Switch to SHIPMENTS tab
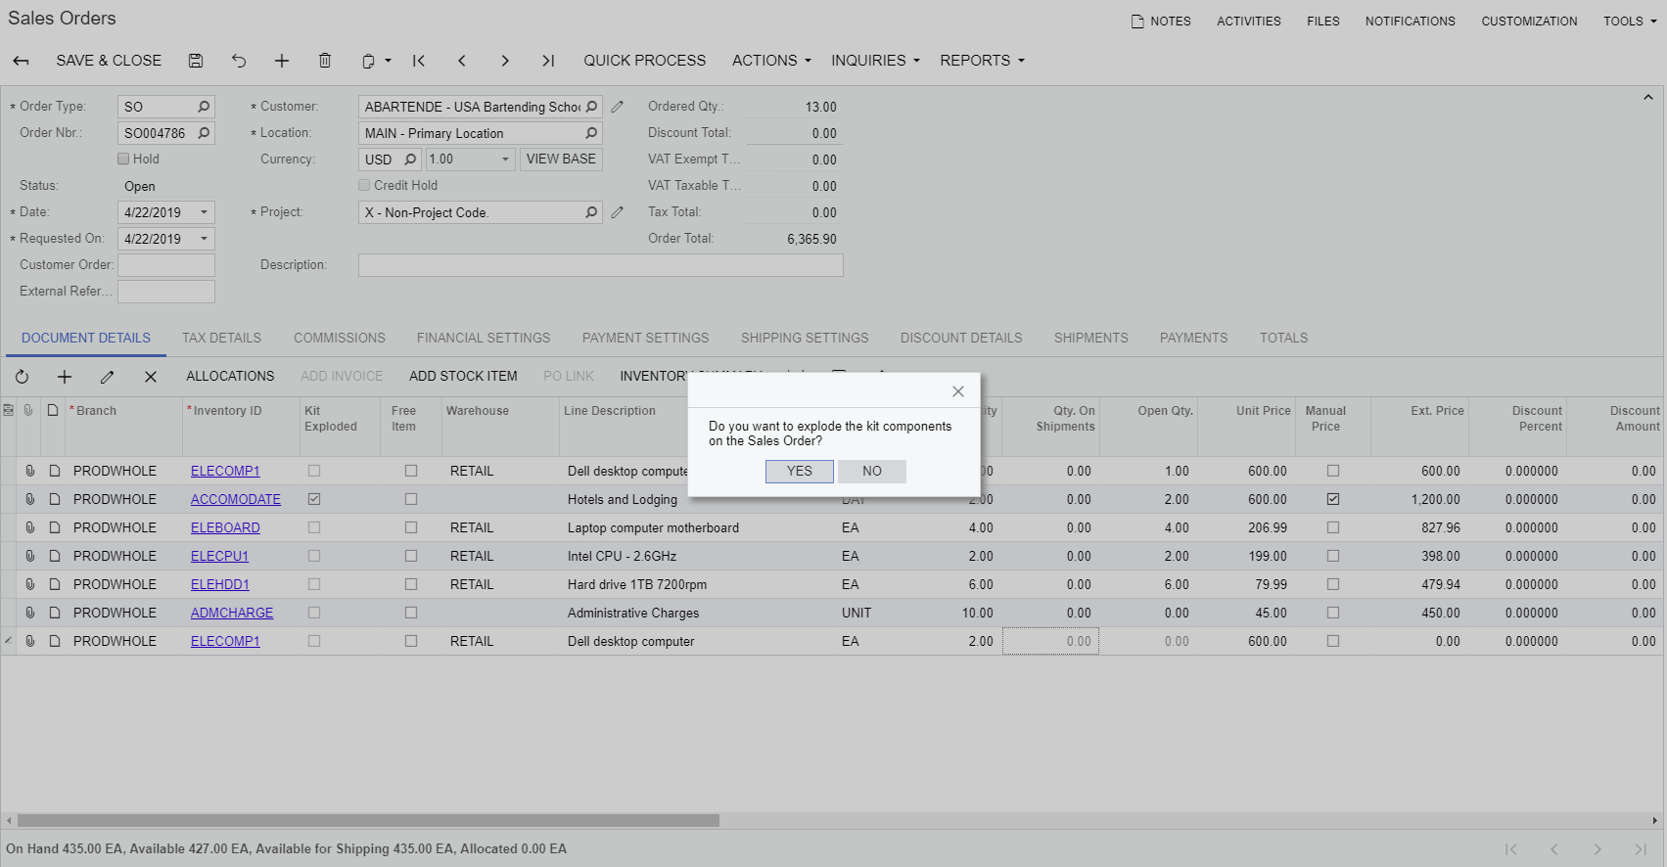This screenshot has height=867, width=1667. click(1091, 339)
